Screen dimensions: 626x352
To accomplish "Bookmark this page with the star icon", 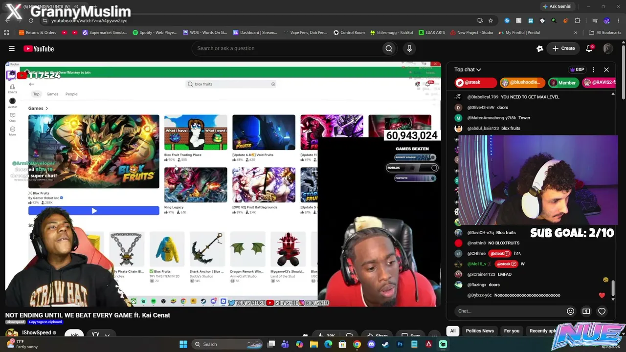I will [x=491, y=21].
